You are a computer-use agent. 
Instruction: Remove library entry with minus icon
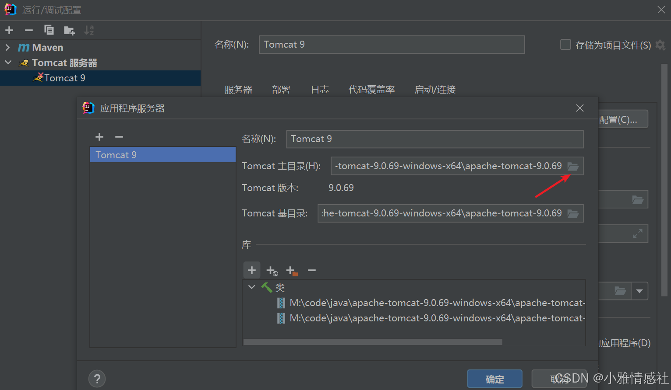coord(312,271)
